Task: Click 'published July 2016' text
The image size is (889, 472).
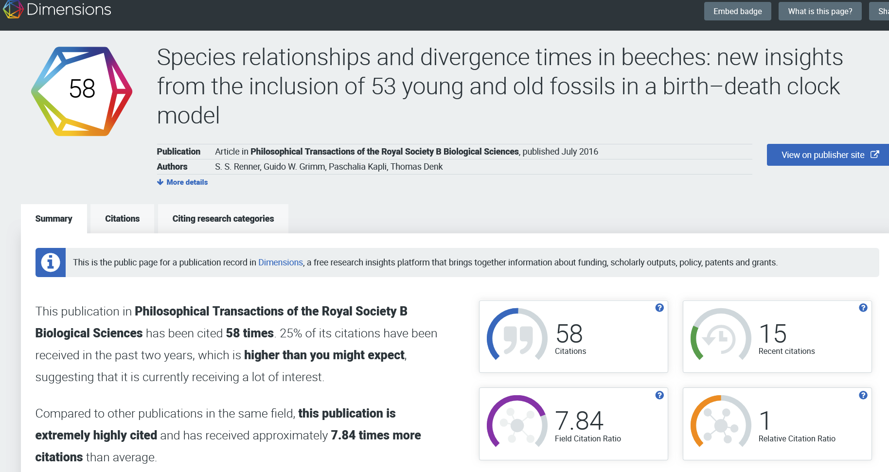Action: coord(560,152)
